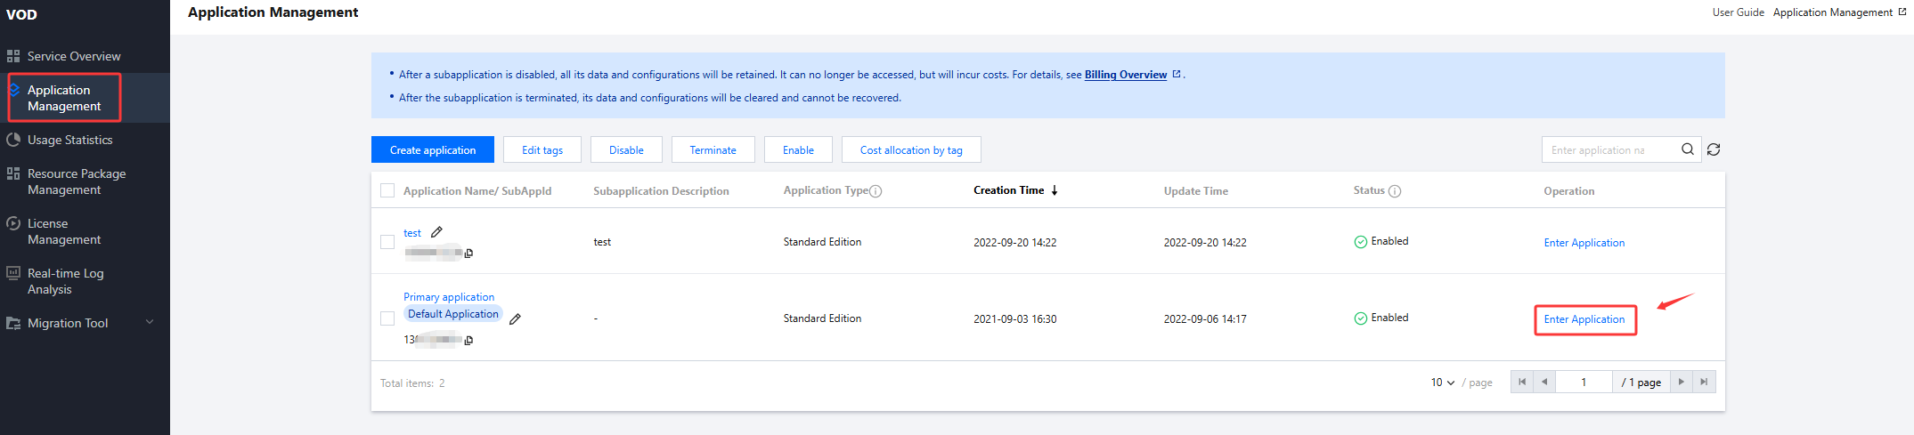The image size is (1914, 435).
Task: Open the items per page dropdown
Action: (x=1442, y=383)
